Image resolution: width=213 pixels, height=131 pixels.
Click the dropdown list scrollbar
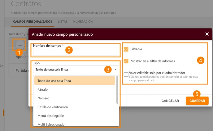click(117, 90)
